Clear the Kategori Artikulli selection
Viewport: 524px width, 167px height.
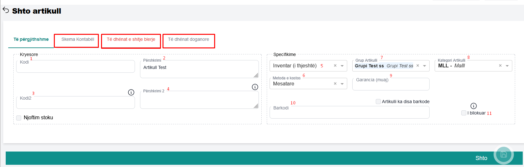pos(500,66)
